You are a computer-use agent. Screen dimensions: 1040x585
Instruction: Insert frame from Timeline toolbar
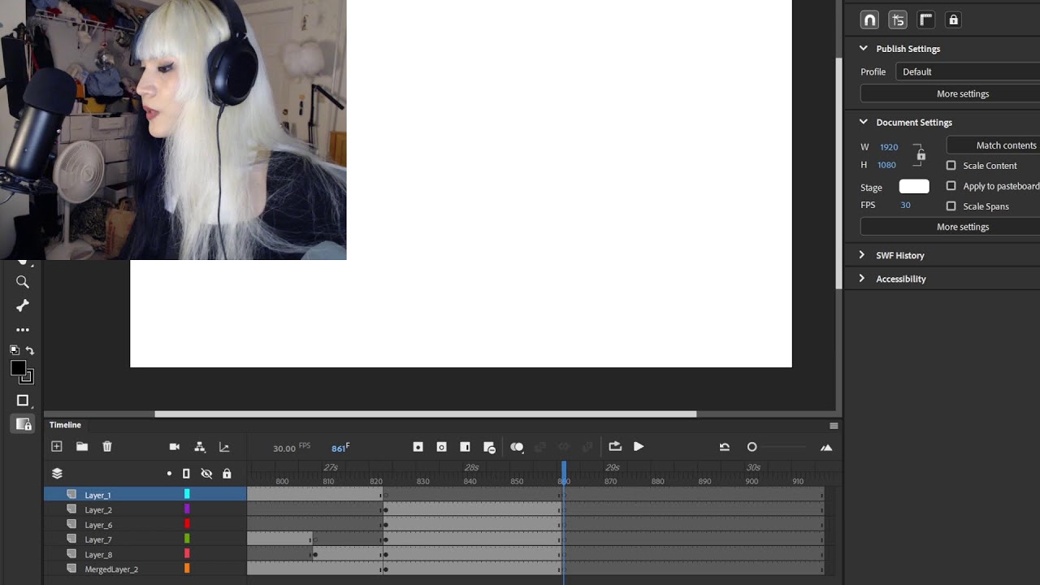pos(465,447)
